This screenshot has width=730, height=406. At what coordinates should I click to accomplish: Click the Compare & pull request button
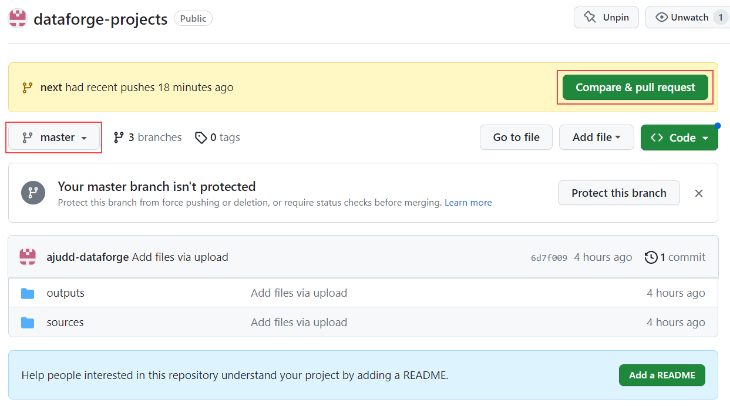point(635,88)
